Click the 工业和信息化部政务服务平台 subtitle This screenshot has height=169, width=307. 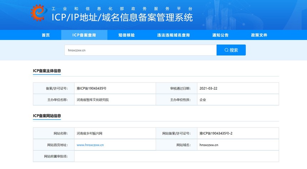122,9
